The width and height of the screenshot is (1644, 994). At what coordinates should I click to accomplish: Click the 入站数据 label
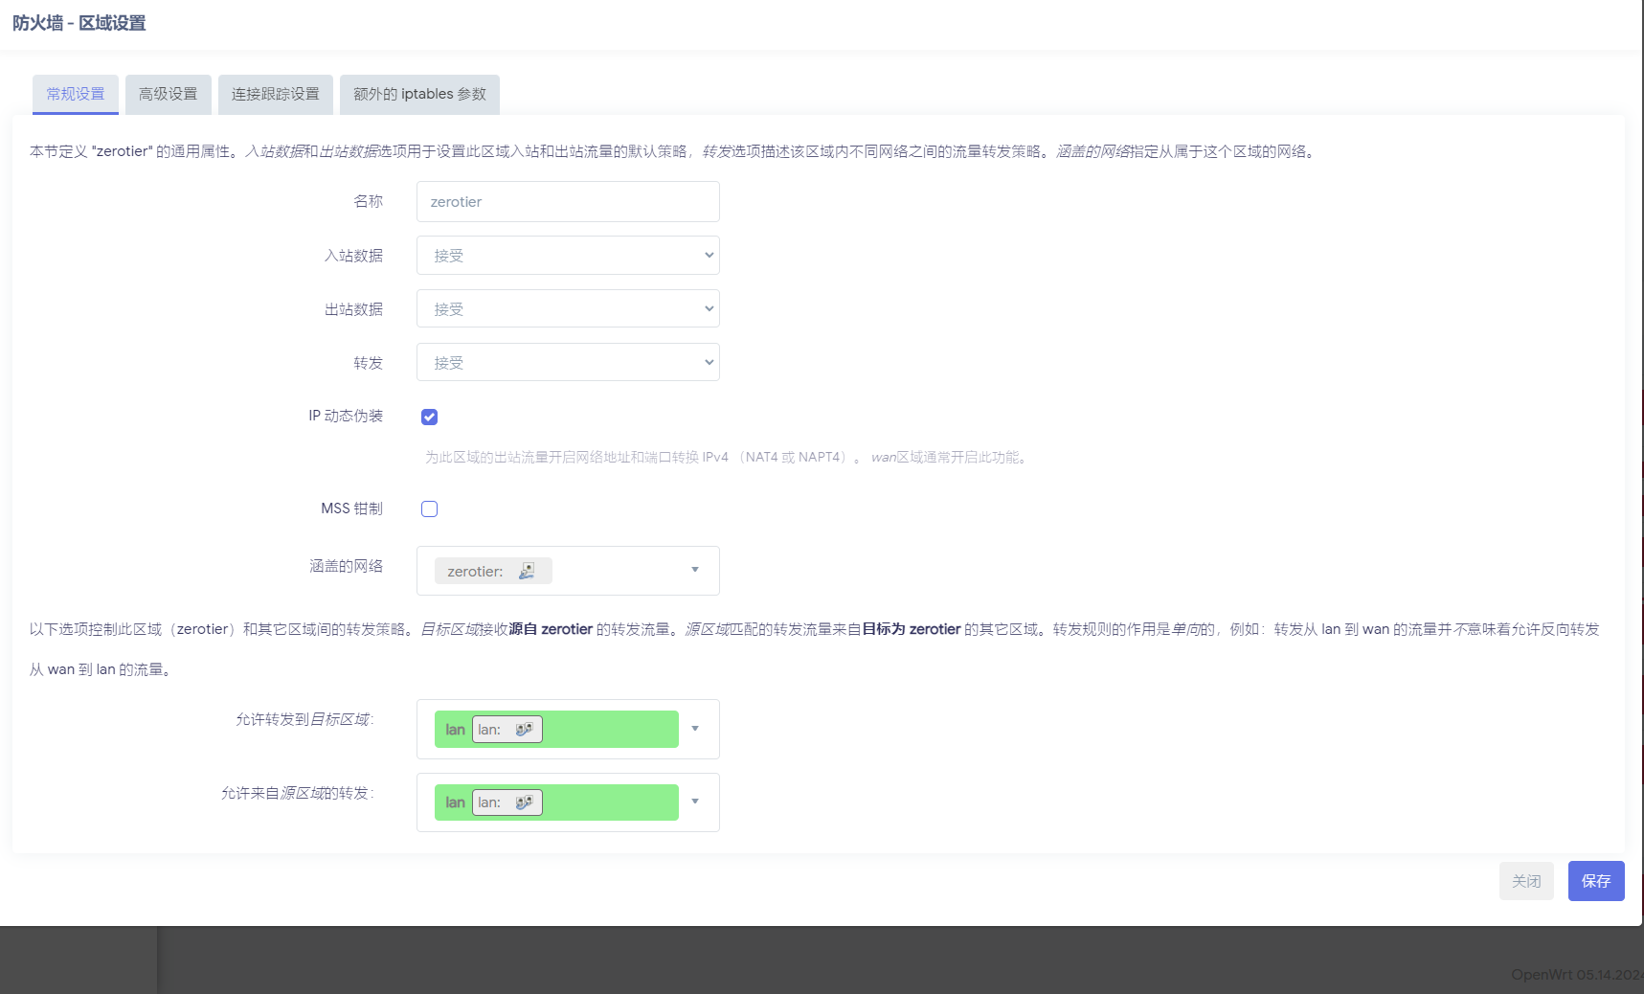[353, 256]
